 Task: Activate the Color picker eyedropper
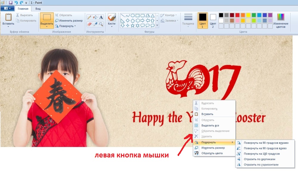click(95, 24)
